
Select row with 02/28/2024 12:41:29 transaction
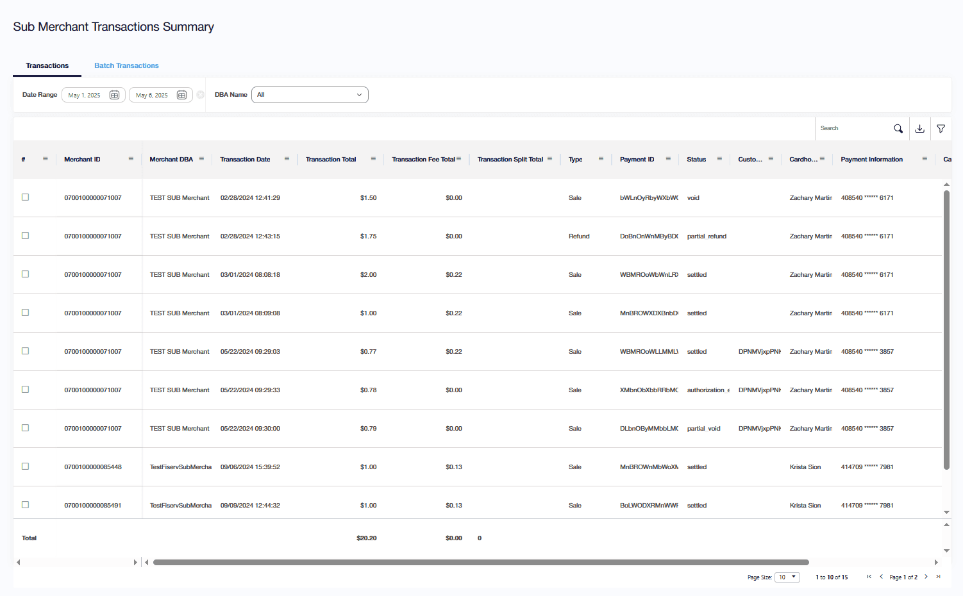click(x=26, y=197)
